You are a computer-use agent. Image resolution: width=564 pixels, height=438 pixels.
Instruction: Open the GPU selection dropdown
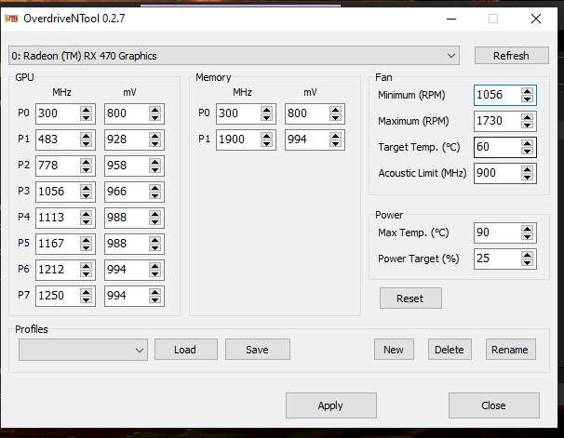point(234,56)
